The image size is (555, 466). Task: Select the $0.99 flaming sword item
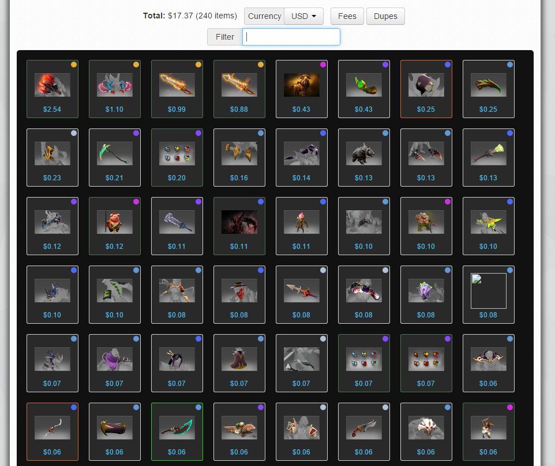point(177,89)
